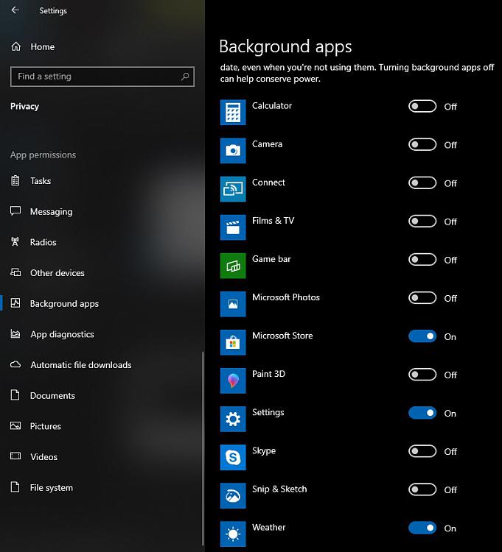502x552 pixels.
Task: Click the Privacy section heading
Action: point(24,106)
